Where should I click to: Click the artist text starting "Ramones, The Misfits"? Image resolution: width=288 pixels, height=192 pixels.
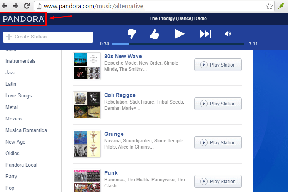144,183
